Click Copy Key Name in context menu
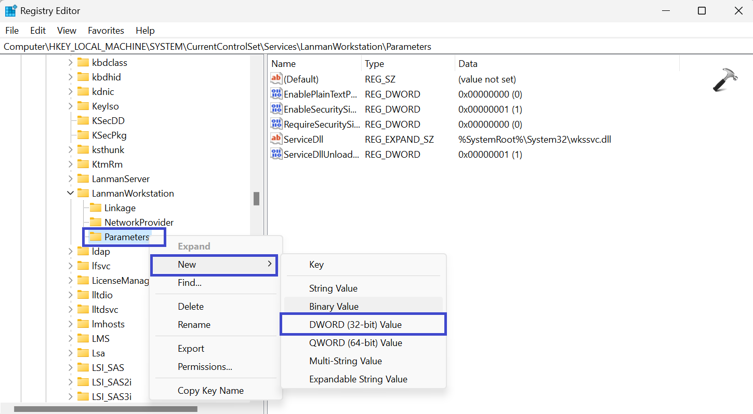 (x=210, y=391)
